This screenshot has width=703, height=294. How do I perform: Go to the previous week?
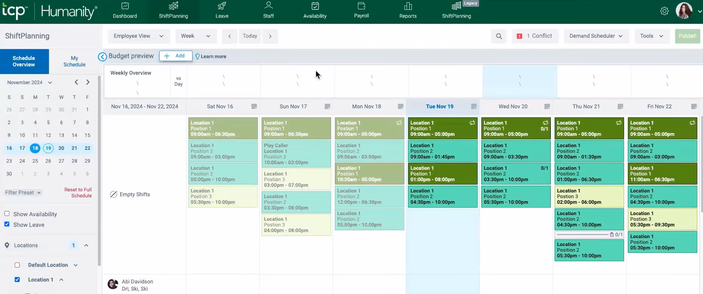[230, 36]
